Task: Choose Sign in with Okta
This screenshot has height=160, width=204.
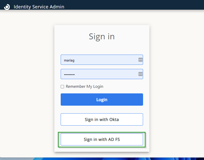Action: (102, 119)
